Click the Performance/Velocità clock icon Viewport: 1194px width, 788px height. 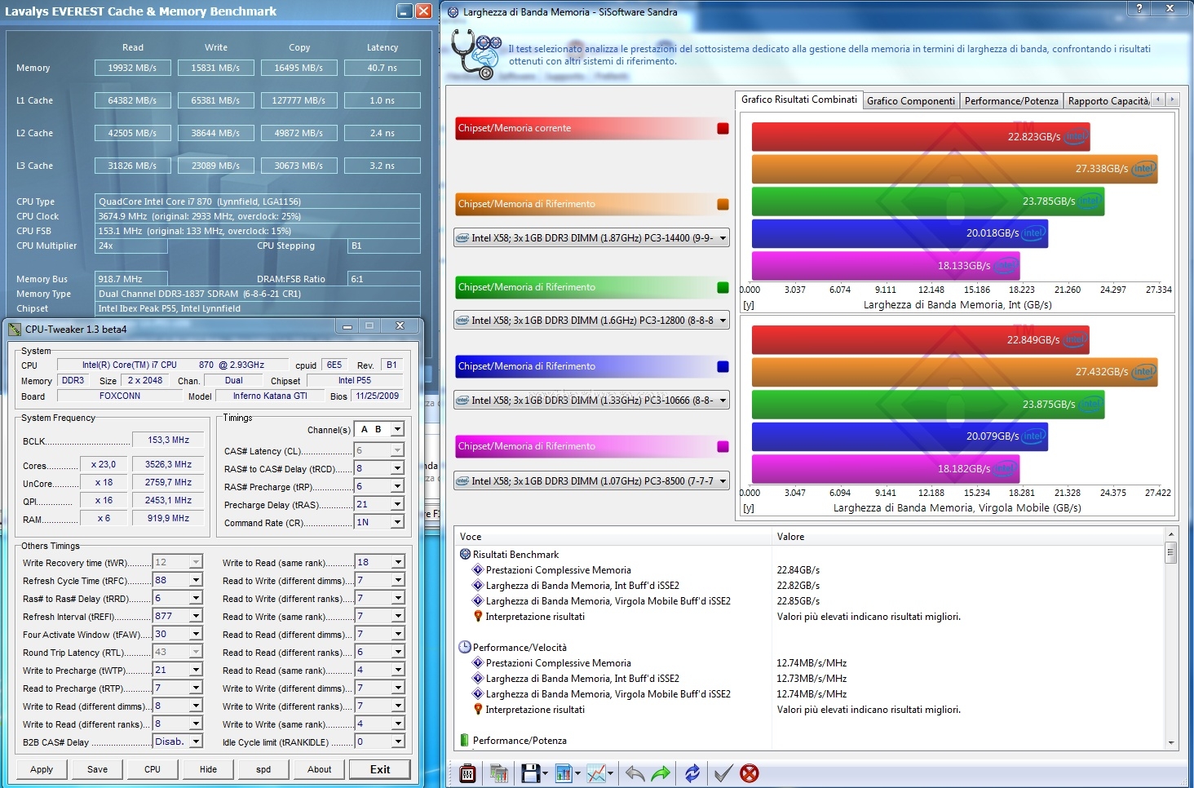point(465,647)
